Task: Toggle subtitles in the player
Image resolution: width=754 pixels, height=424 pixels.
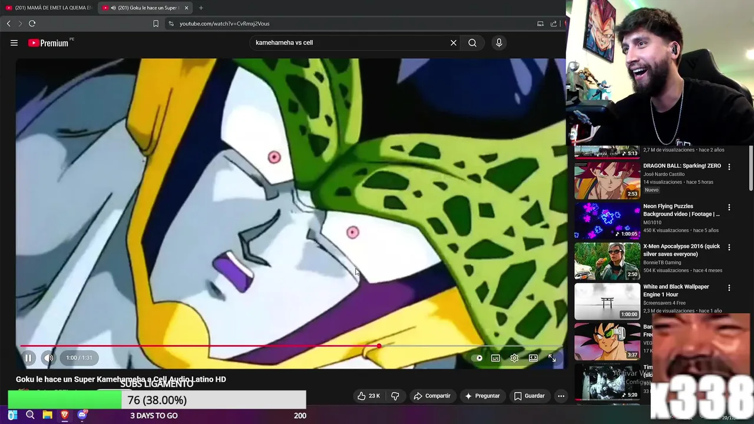Action: coord(495,357)
